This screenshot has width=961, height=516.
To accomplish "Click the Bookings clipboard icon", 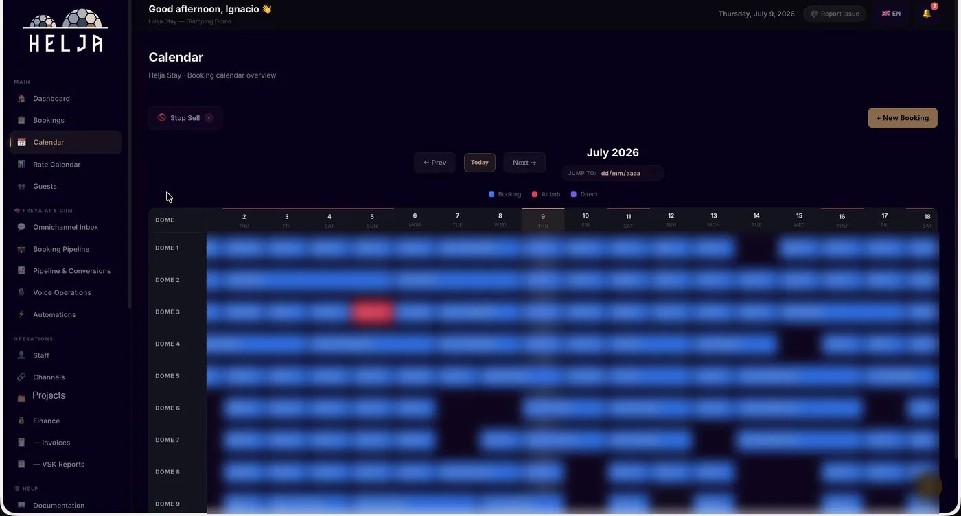I will click(x=21, y=120).
